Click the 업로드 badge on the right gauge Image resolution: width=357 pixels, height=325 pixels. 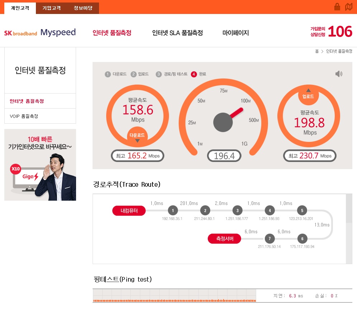pyautogui.click(x=308, y=95)
